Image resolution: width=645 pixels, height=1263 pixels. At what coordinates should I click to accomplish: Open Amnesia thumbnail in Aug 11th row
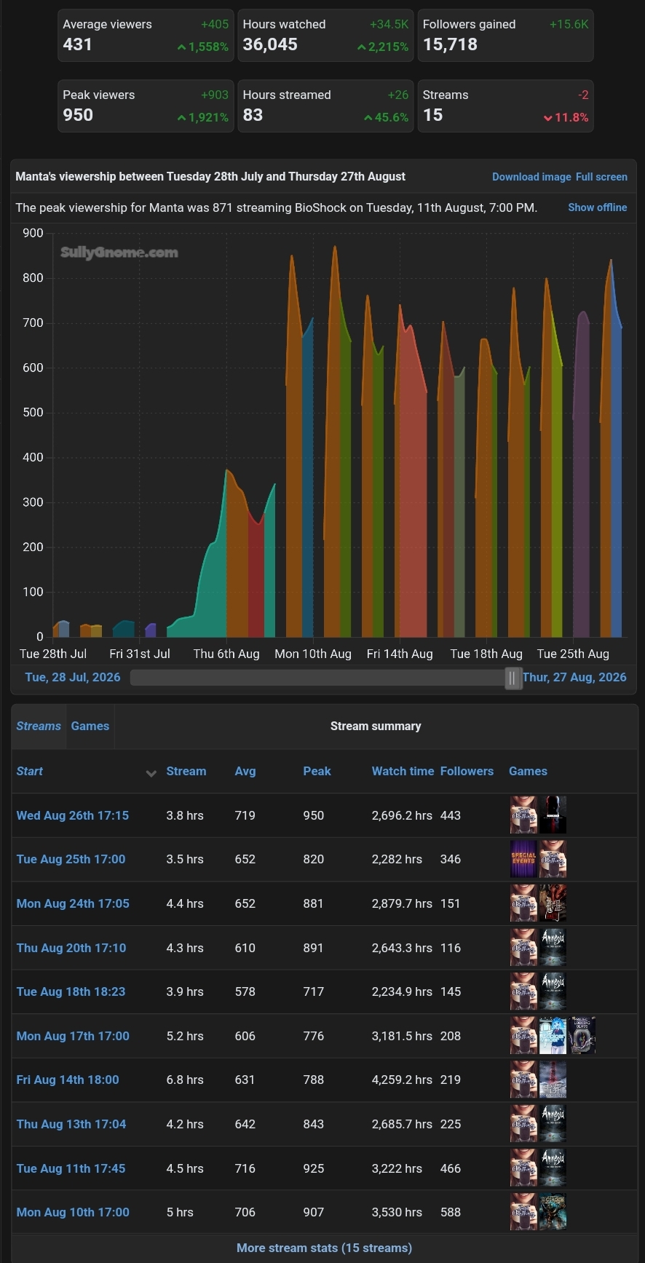553,1168
